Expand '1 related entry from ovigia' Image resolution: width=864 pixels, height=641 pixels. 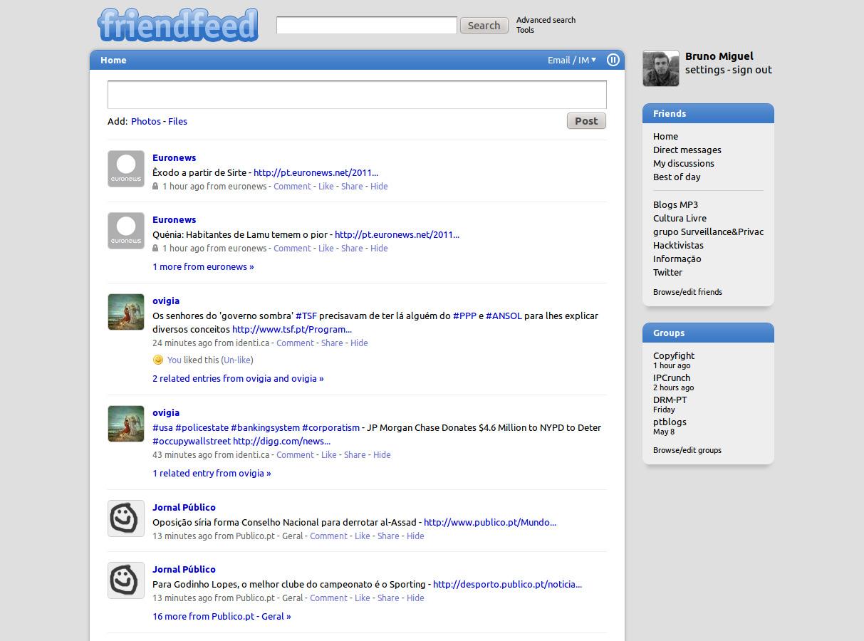click(212, 473)
